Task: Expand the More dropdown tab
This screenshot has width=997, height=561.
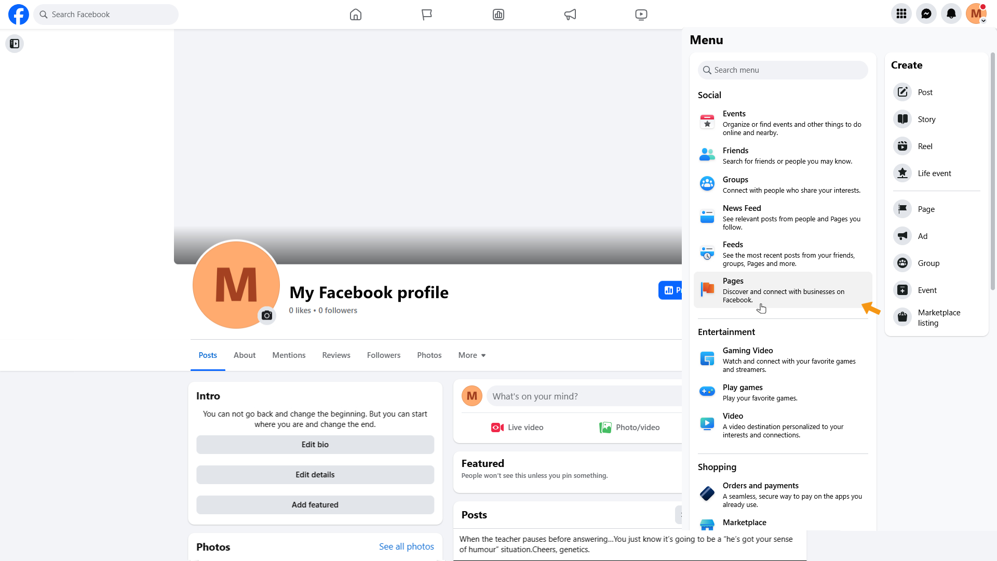Action: (x=472, y=355)
